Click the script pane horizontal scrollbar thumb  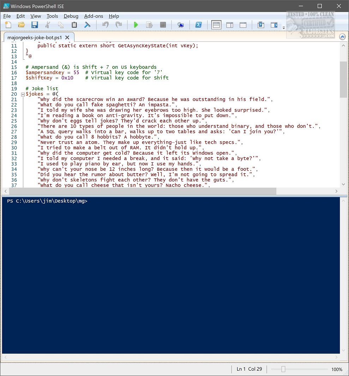[143, 191]
